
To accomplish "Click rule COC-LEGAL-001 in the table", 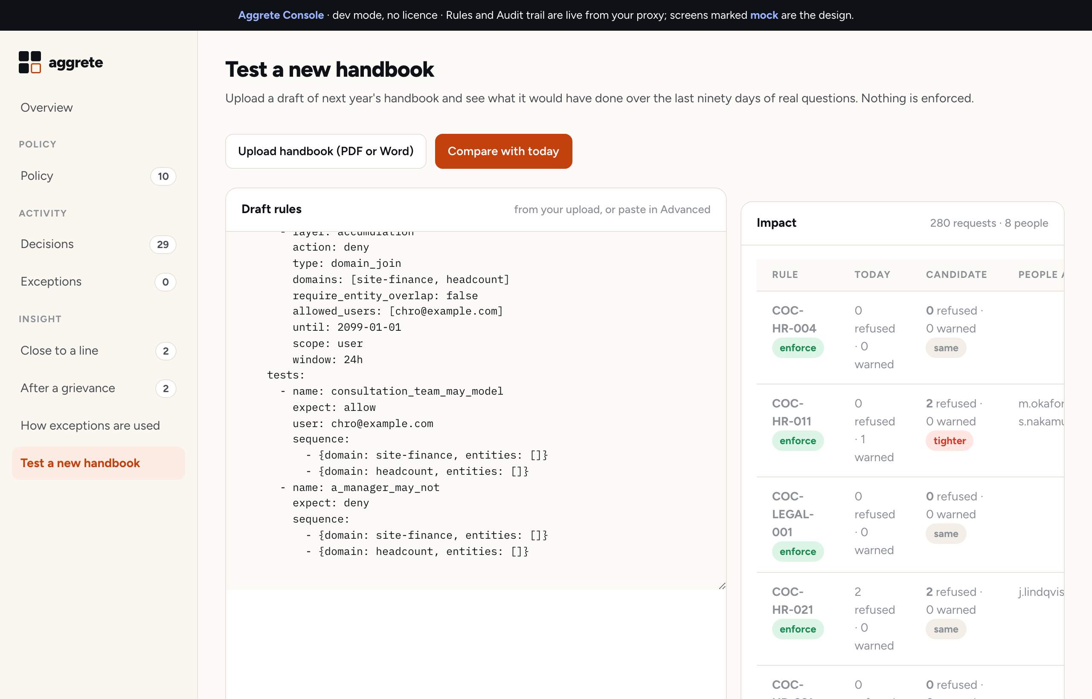I will click(793, 514).
